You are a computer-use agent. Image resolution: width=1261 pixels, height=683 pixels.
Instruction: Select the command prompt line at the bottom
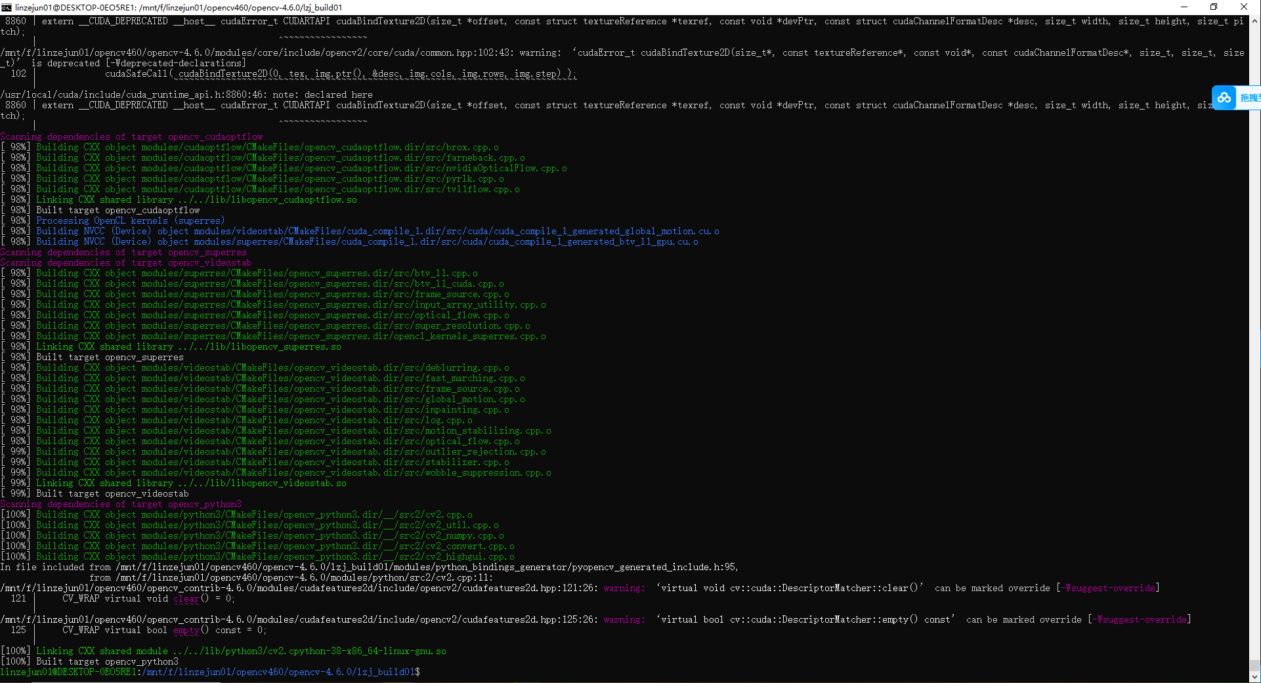(210, 671)
